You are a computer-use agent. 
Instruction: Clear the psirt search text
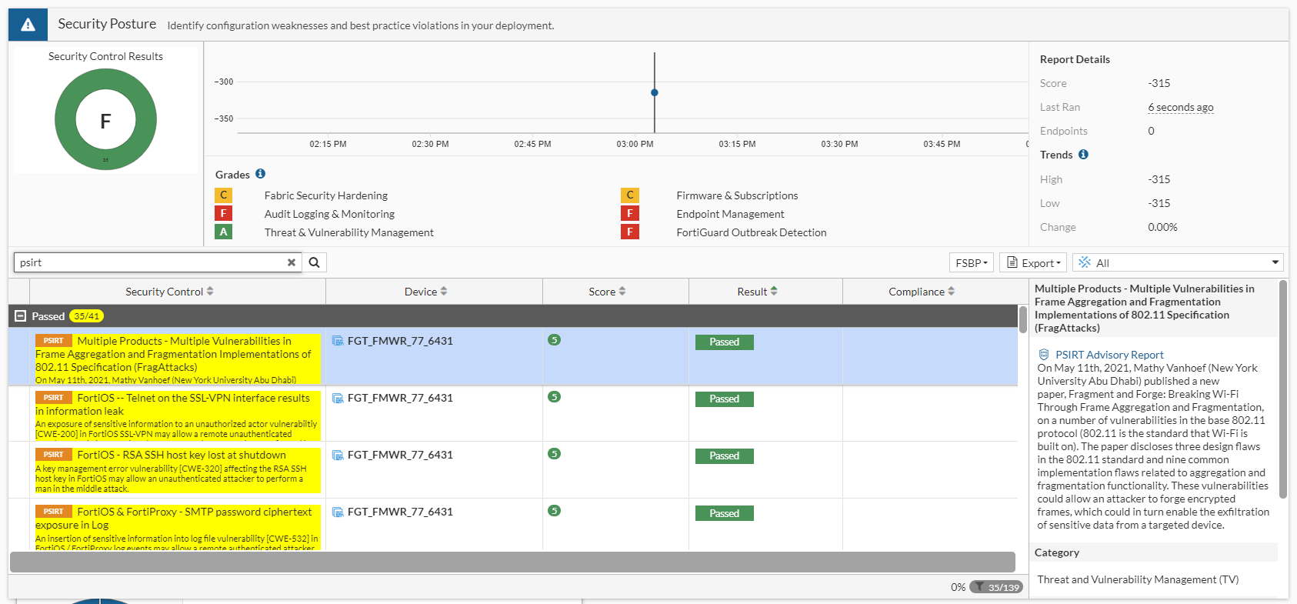pyautogui.click(x=292, y=262)
